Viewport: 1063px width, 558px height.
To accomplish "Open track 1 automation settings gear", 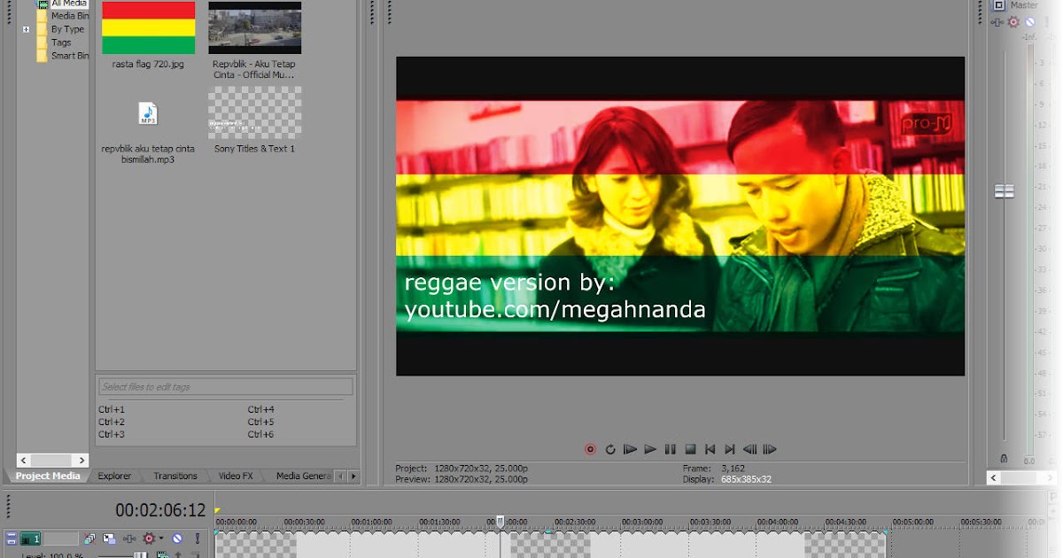I will tap(149, 539).
